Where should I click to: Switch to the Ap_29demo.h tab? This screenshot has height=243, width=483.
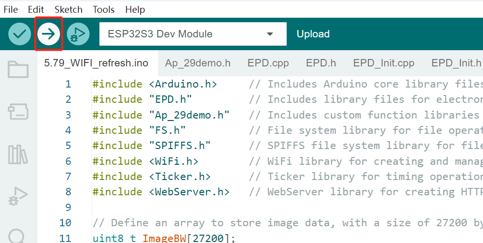(198, 63)
